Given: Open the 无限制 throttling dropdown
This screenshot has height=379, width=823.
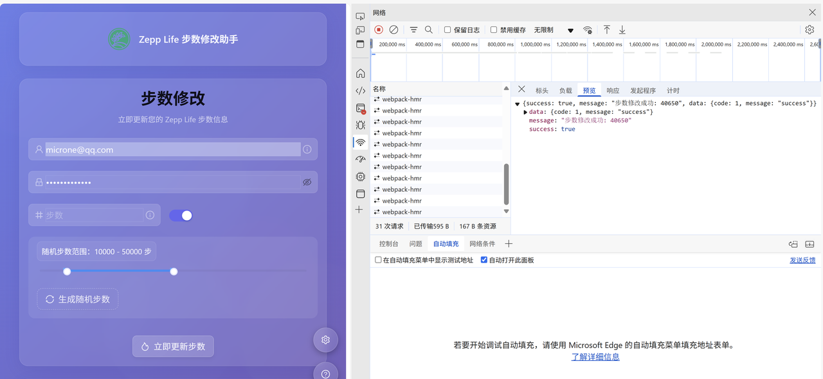Looking at the screenshot, I should [x=553, y=30].
